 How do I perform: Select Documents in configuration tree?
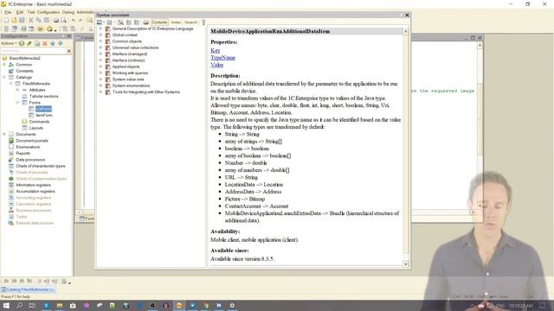click(26, 135)
